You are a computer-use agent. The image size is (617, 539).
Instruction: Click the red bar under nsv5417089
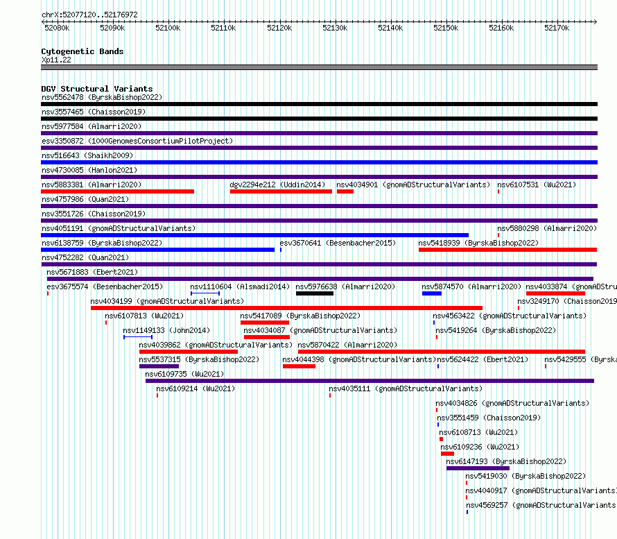[x=265, y=323]
